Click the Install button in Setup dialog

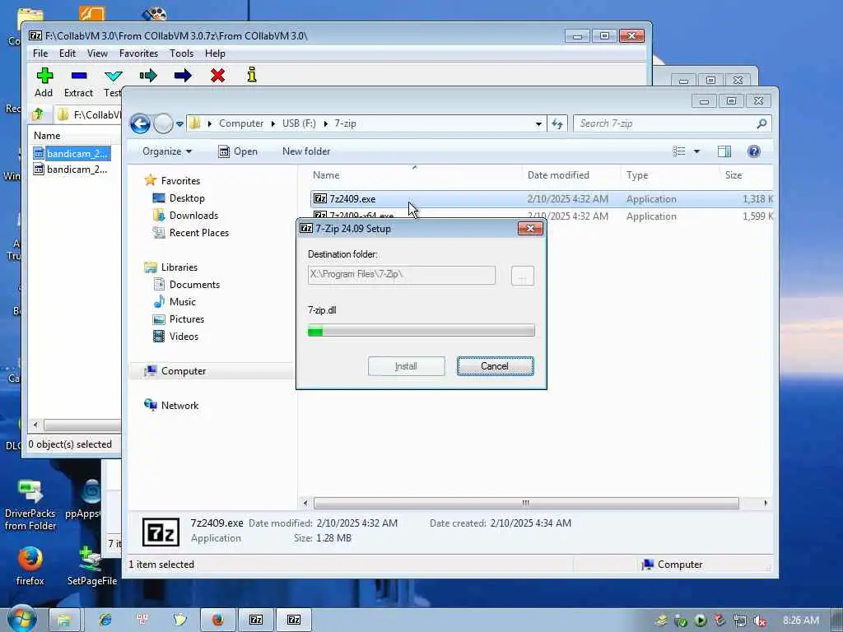(407, 366)
